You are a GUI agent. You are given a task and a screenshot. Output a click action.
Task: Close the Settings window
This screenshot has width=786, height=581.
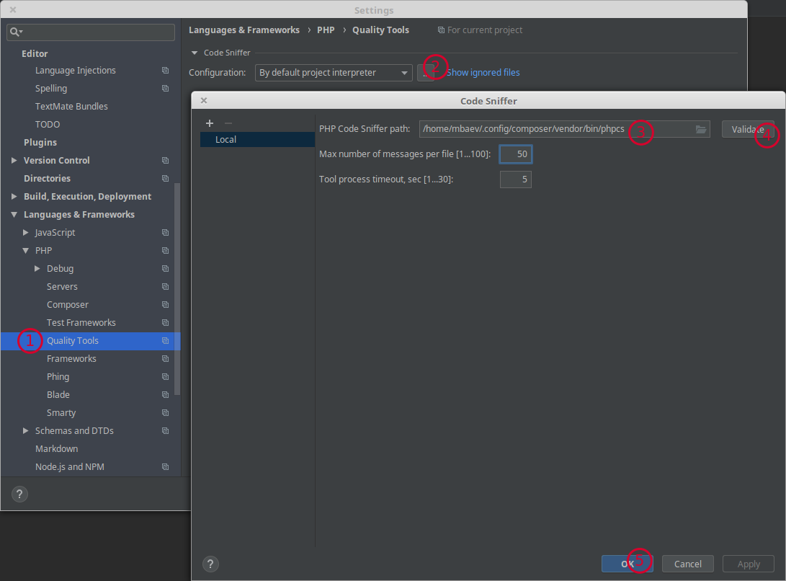point(13,9)
